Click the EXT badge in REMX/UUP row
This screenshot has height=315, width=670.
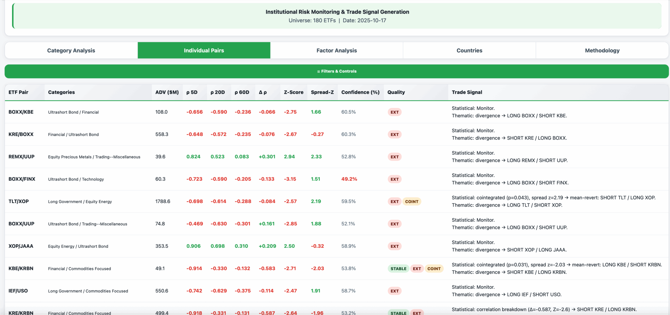point(394,157)
